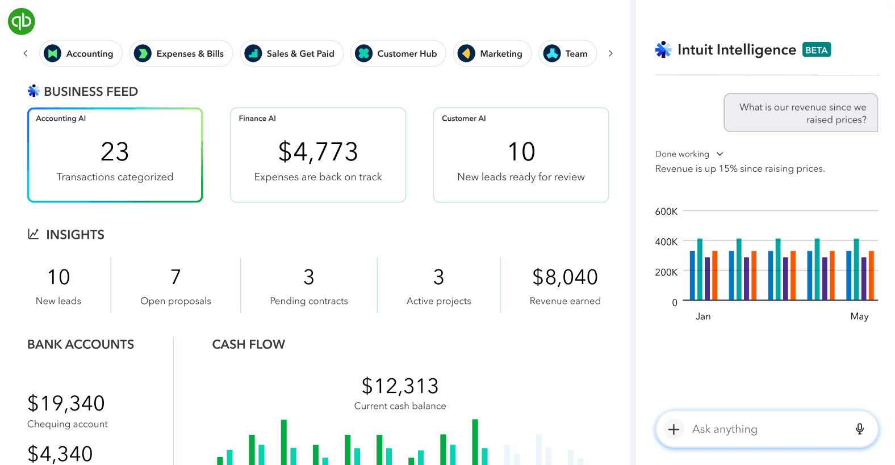
Task: Click the Customer Hub pill icon
Action: (x=364, y=53)
